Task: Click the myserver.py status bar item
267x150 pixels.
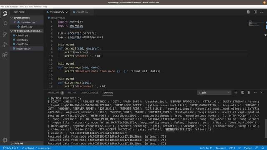Action: coord(43,148)
